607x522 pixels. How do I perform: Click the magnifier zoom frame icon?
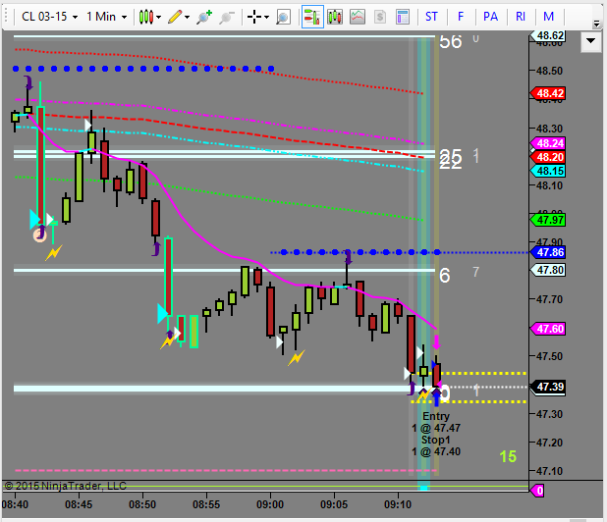coord(284,17)
